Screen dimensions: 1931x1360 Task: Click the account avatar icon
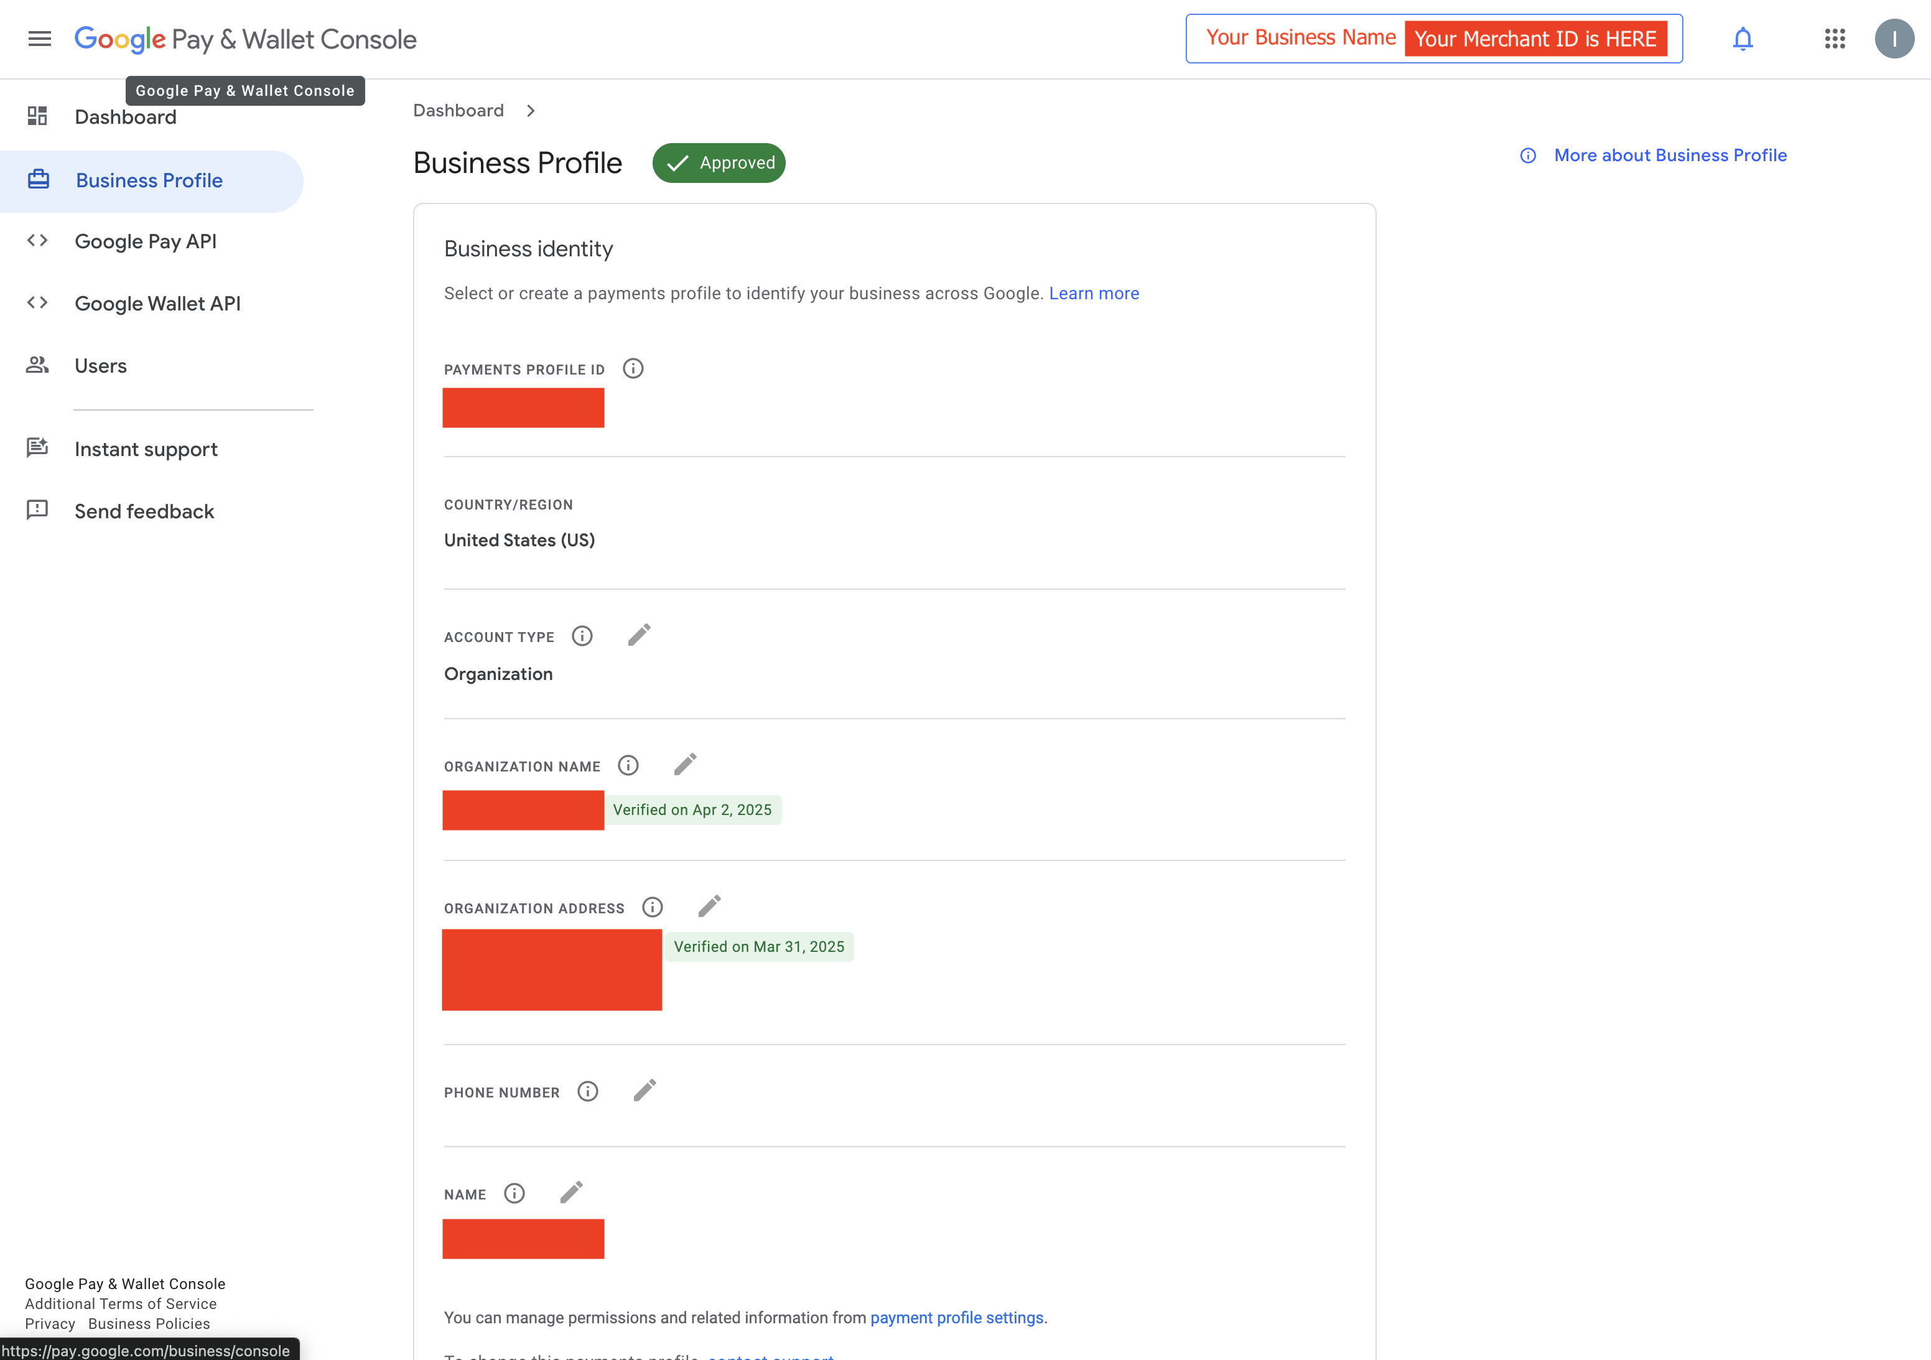pyautogui.click(x=1894, y=39)
